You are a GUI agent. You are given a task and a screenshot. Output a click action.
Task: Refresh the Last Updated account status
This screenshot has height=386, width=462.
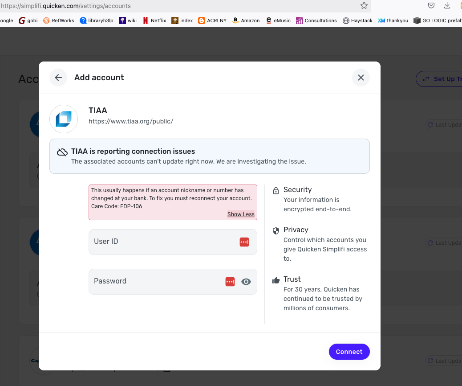[x=430, y=124]
